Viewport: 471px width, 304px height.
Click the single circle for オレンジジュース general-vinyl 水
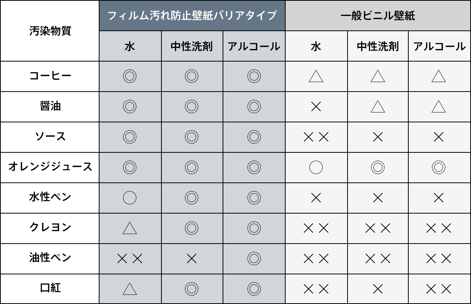(x=316, y=167)
